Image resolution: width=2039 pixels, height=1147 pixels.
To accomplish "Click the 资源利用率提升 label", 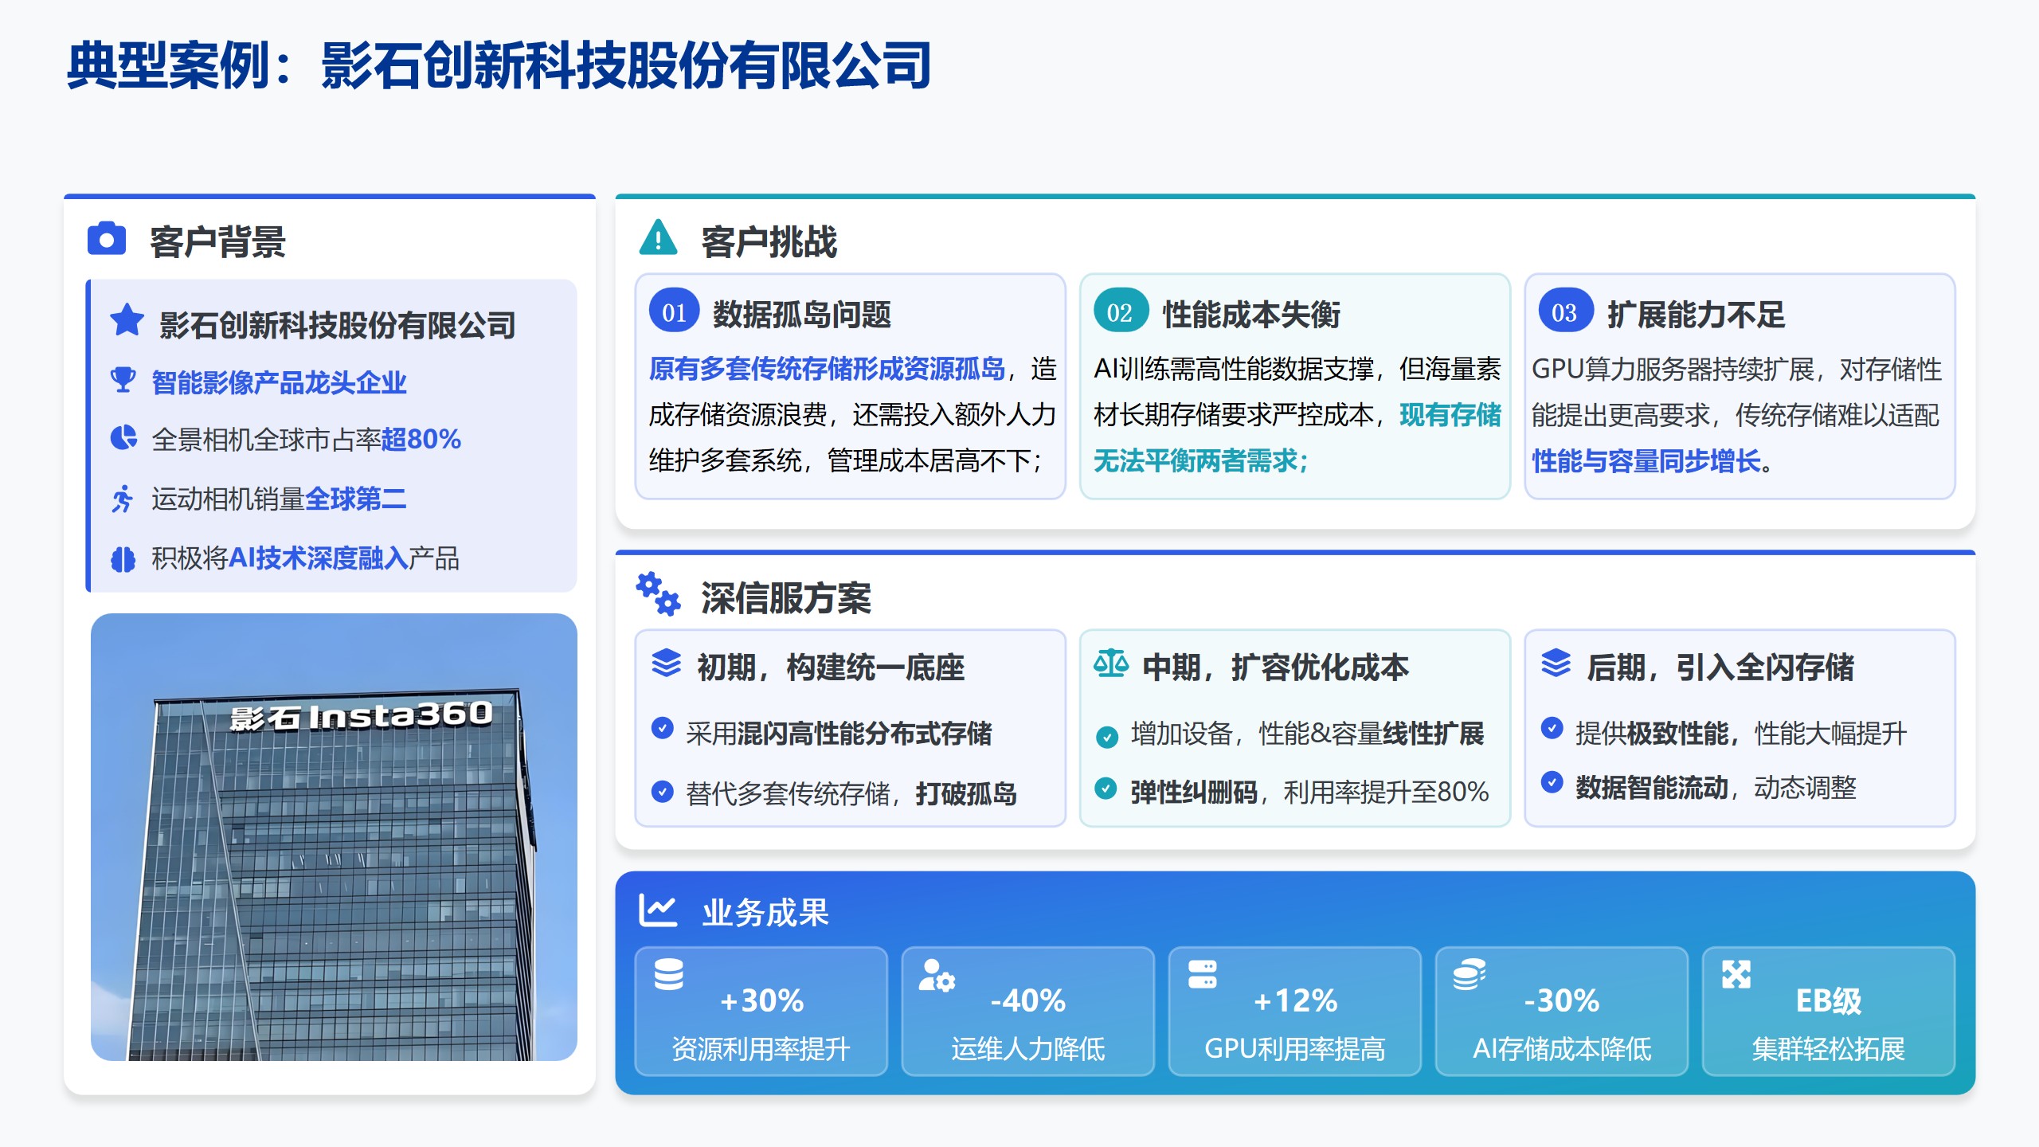I will (x=761, y=1048).
